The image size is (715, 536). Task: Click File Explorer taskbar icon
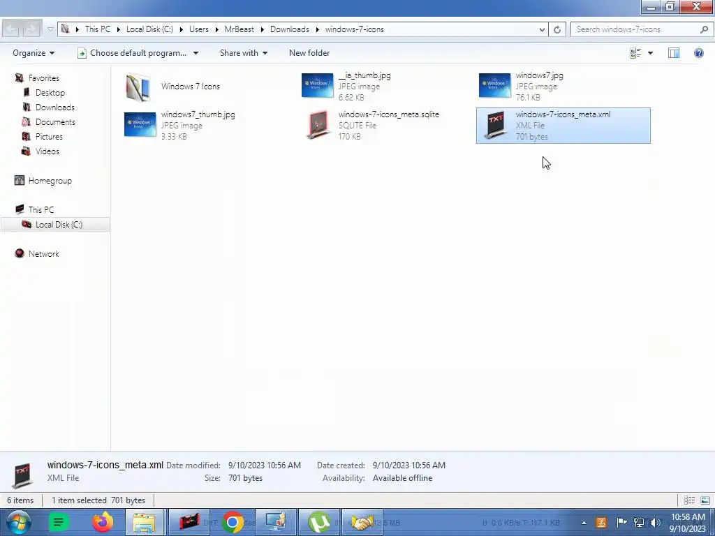pos(144,522)
